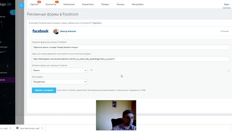The height and width of the screenshot is (131, 232).
Task: Open options for the first mp3 download
Action: click(11, 128)
